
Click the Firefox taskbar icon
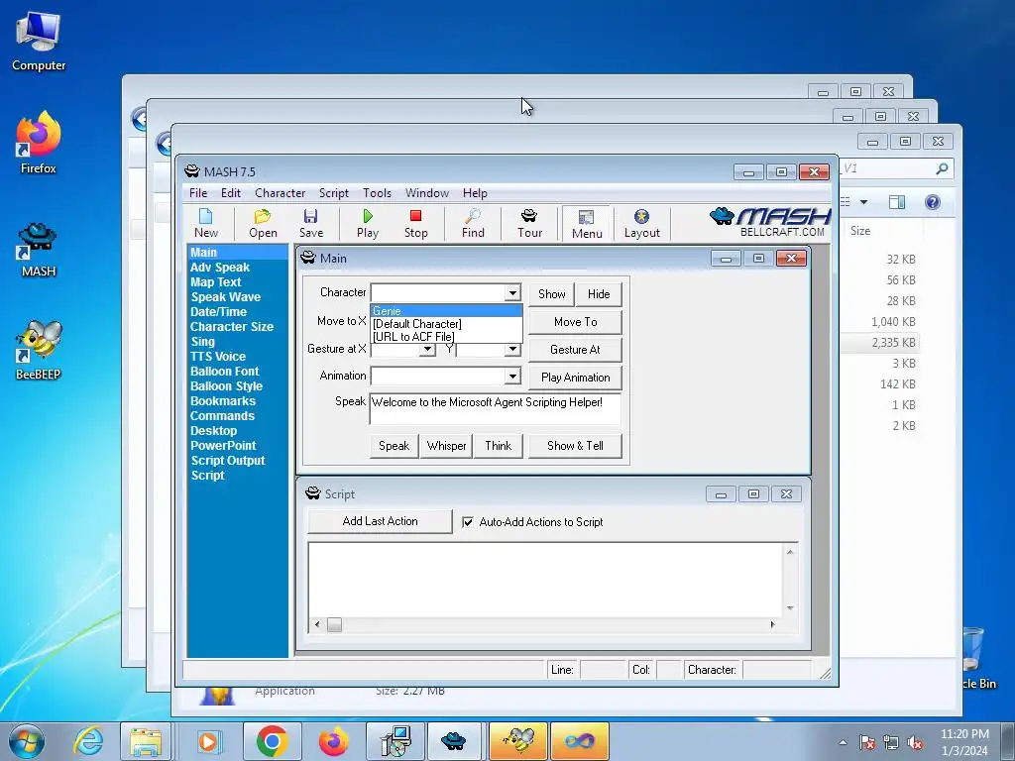click(x=333, y=741)
